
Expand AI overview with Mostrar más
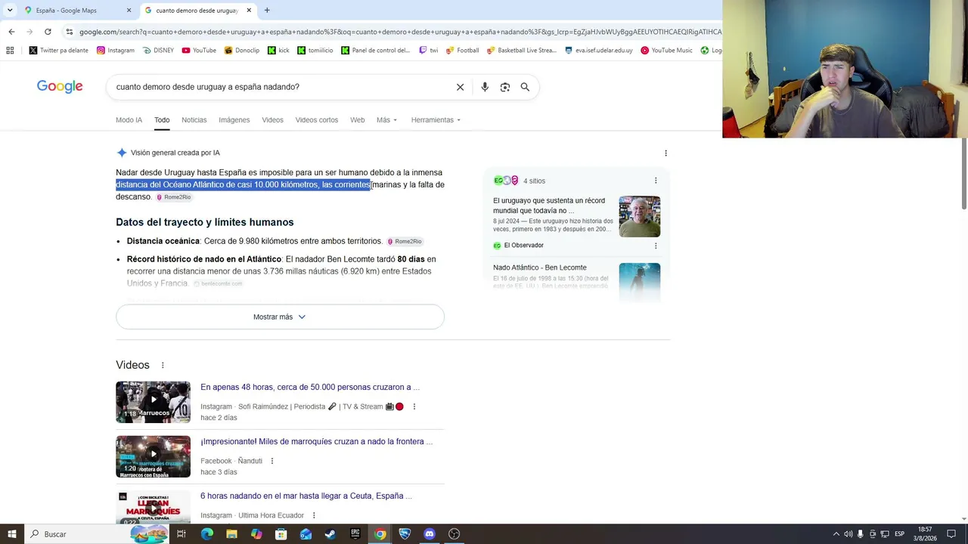(x=280, y=317)
